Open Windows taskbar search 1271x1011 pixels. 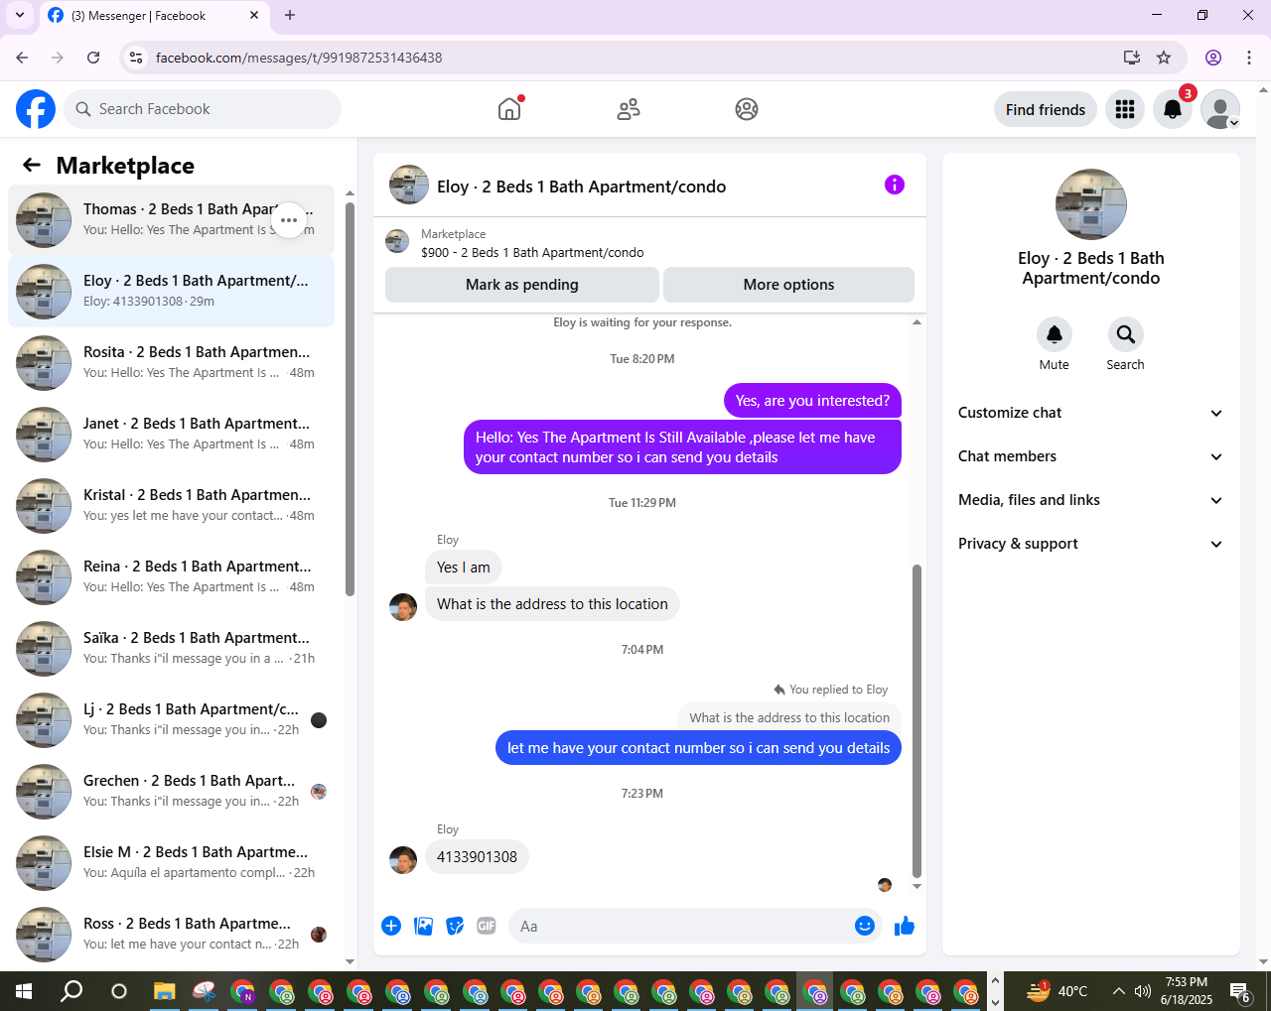click(x=71, y=991)
